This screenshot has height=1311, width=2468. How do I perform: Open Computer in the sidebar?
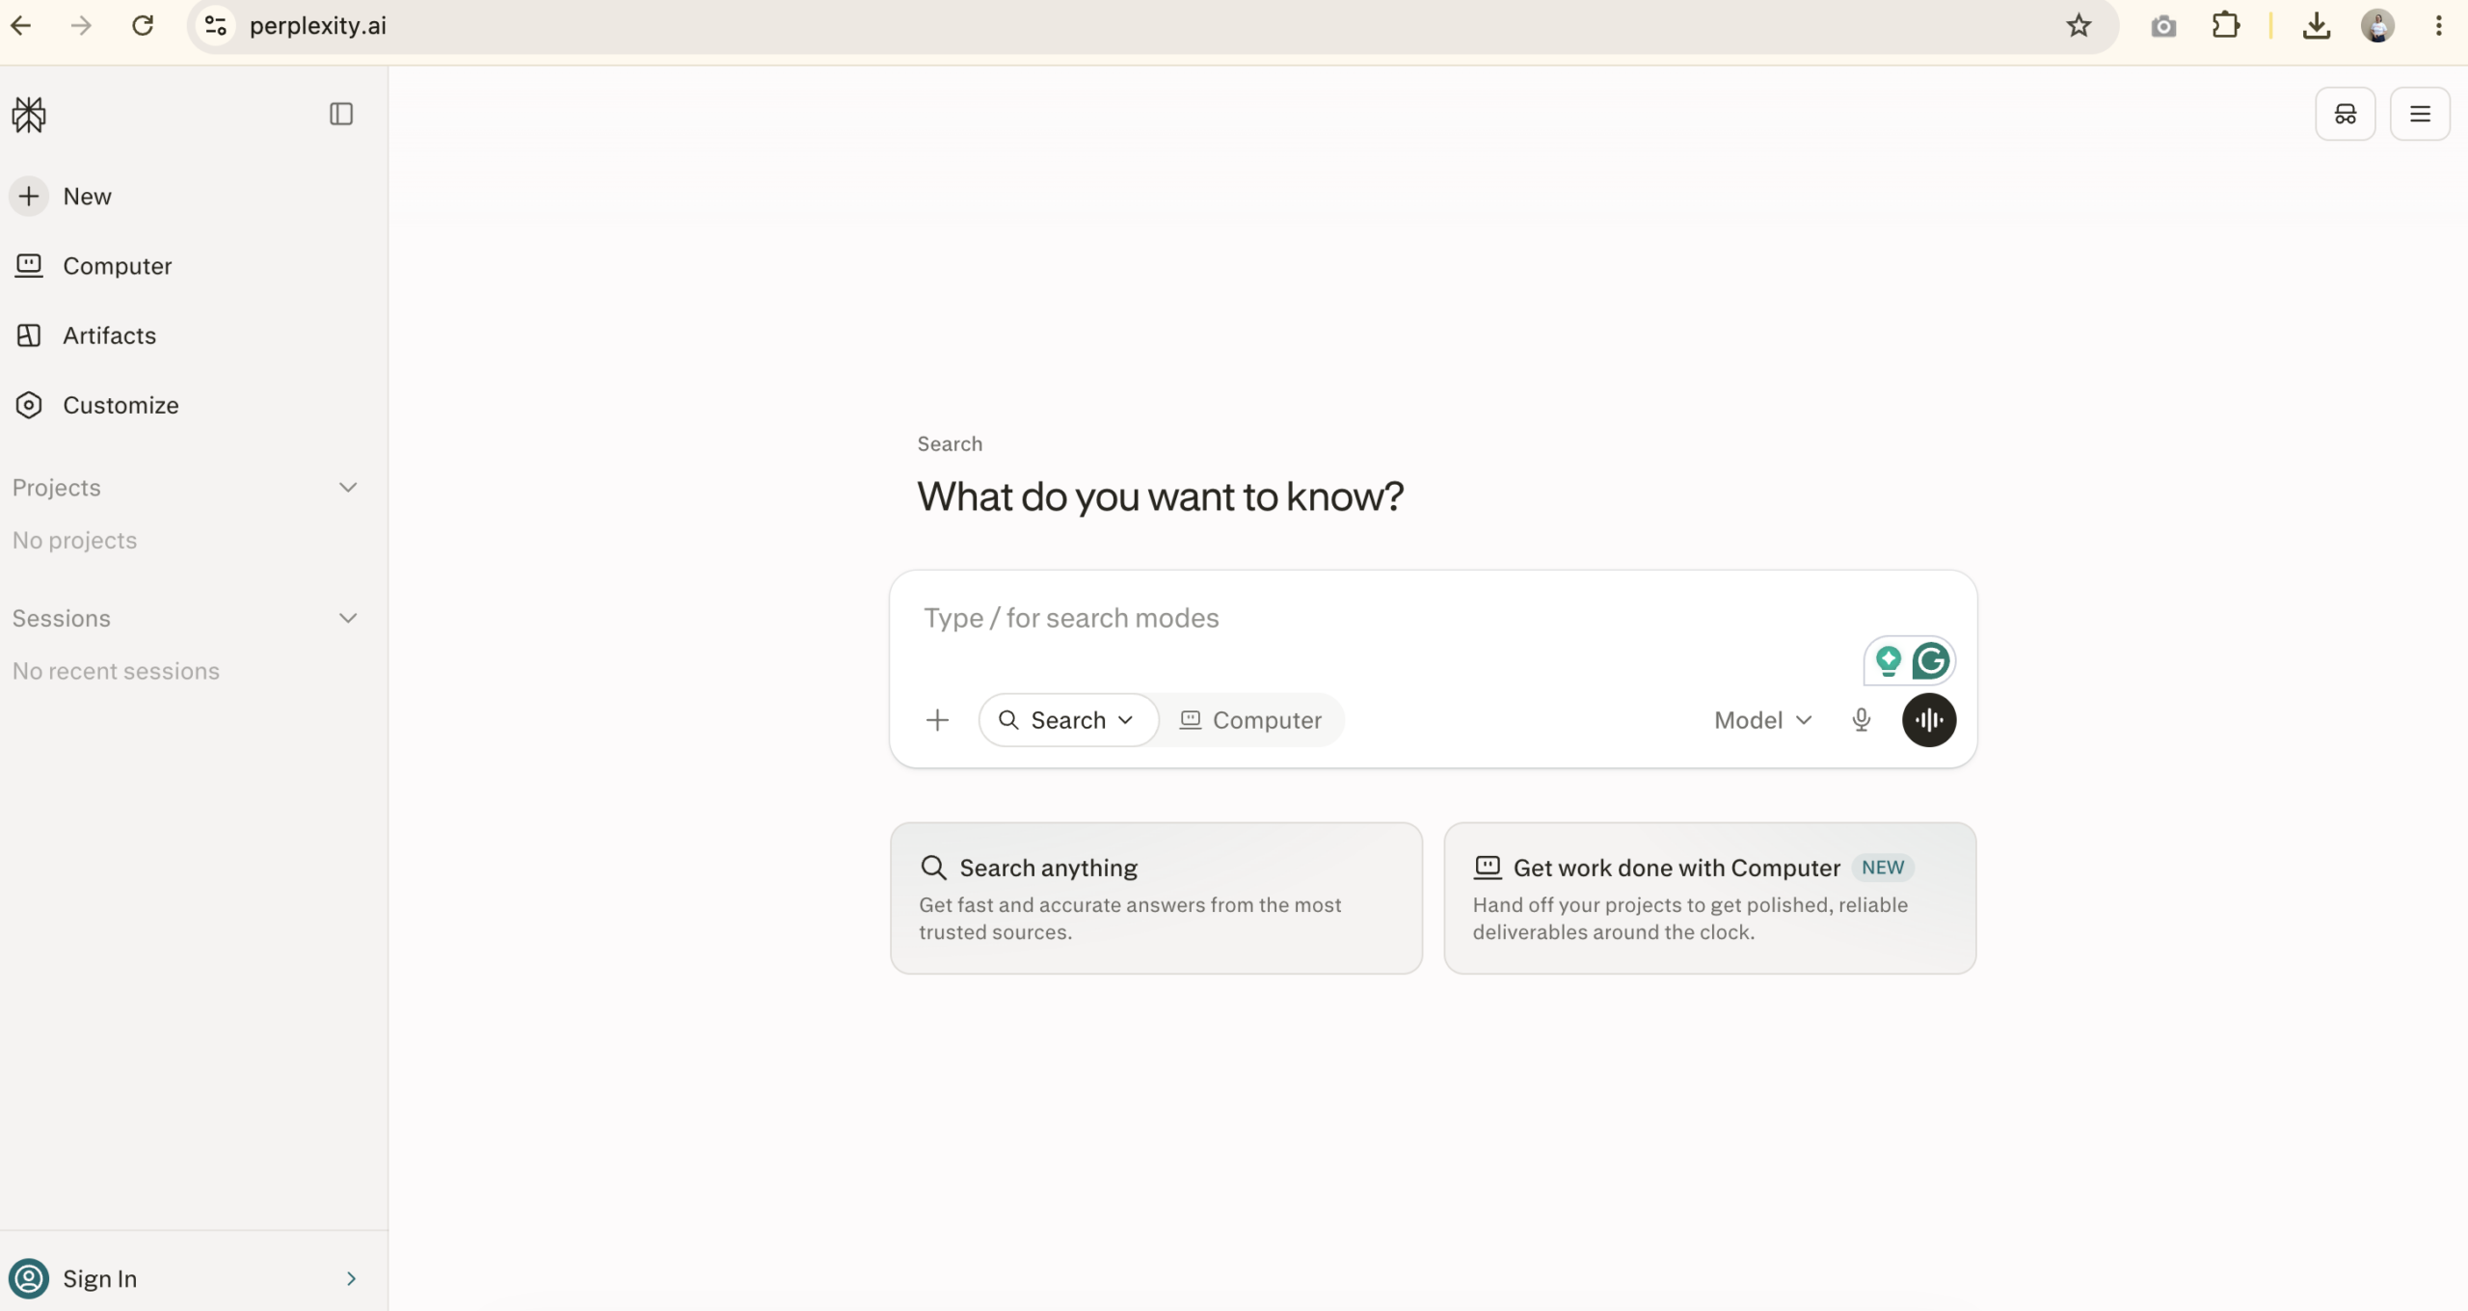coord(93,266)
